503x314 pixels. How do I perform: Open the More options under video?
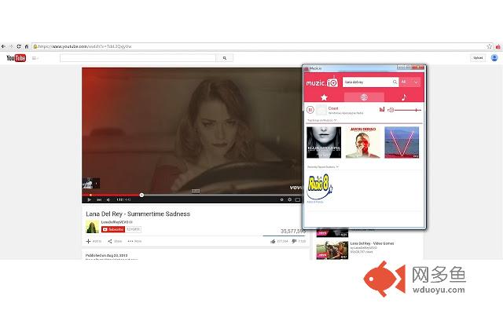[134, 241]
